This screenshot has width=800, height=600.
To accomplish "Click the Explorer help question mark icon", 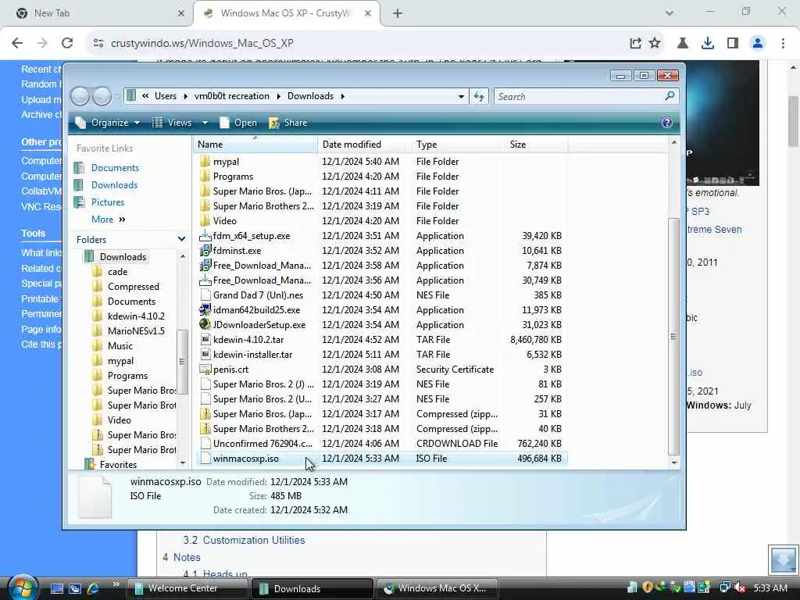I will [x=666, y=123].
